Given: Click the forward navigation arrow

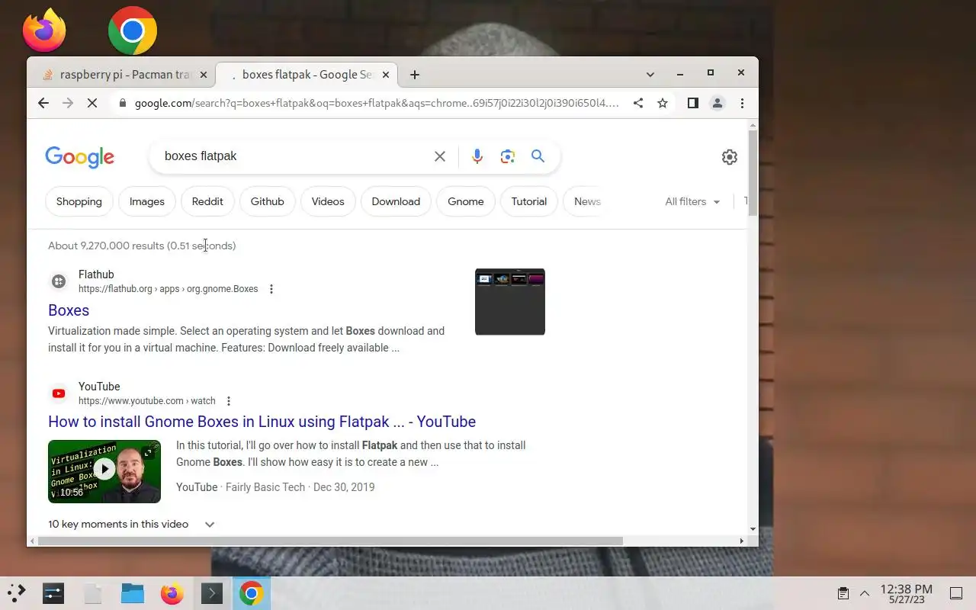Looking at the screenshot, I should pos(68,103).
